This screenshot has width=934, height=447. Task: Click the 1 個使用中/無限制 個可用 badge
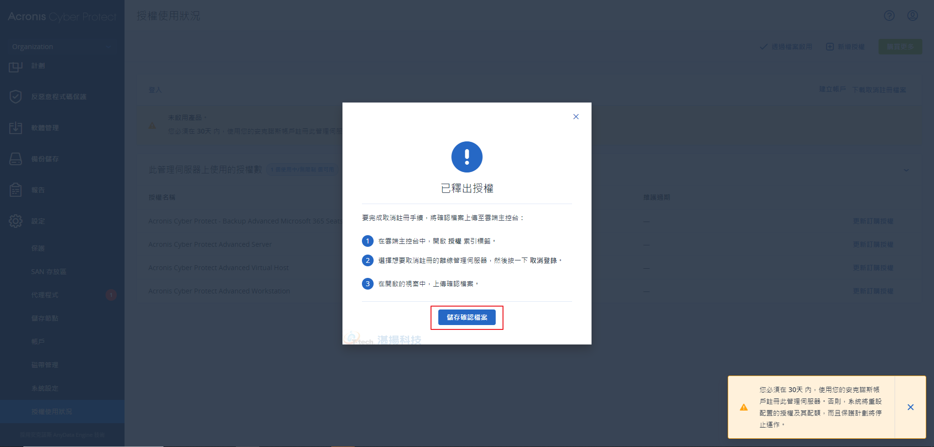(x=302, y=170)
